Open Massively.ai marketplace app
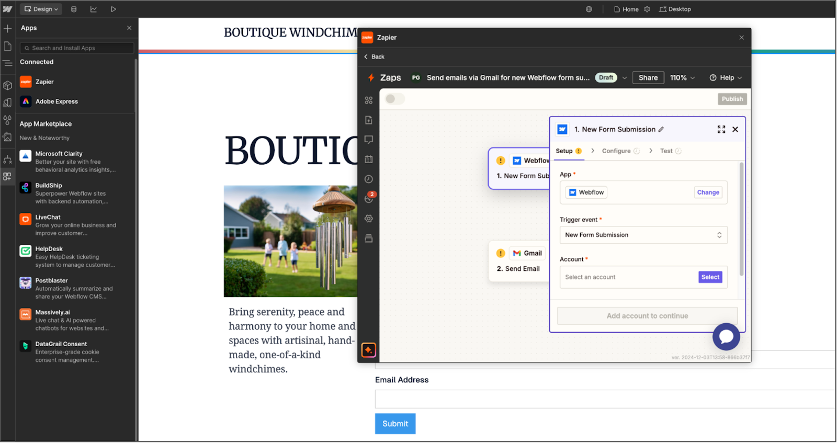 point(76,320)
